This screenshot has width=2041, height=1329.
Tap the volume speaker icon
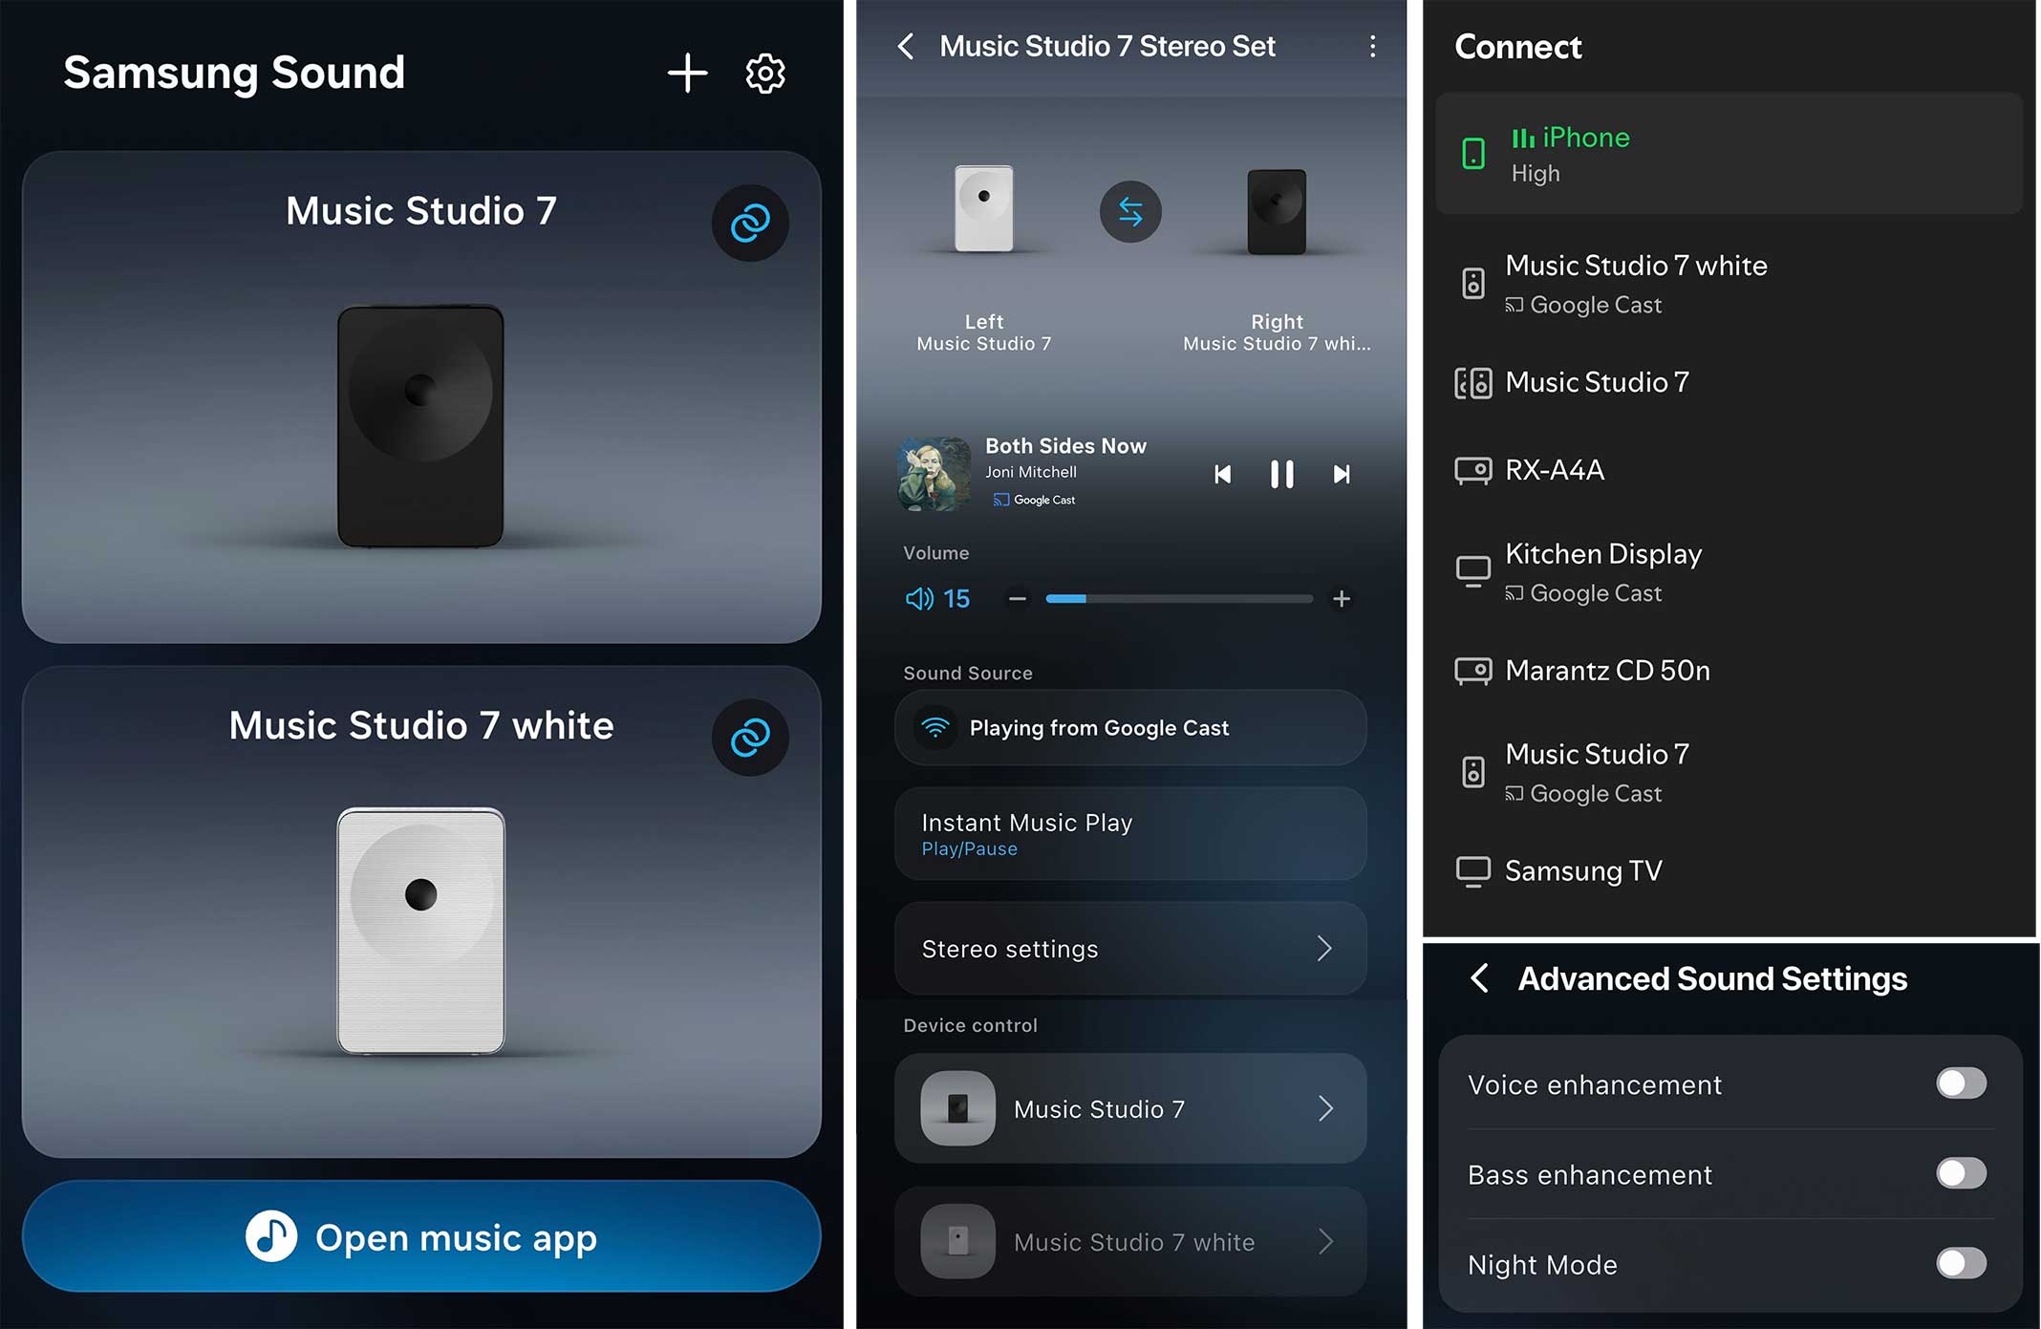click(919, 599)
